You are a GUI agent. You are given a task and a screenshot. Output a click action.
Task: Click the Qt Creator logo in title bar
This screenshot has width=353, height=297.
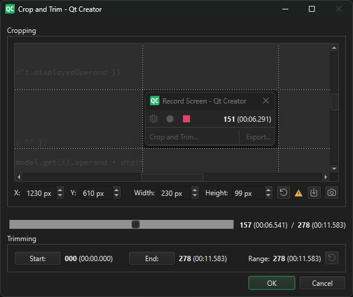(x=10, y=9)
